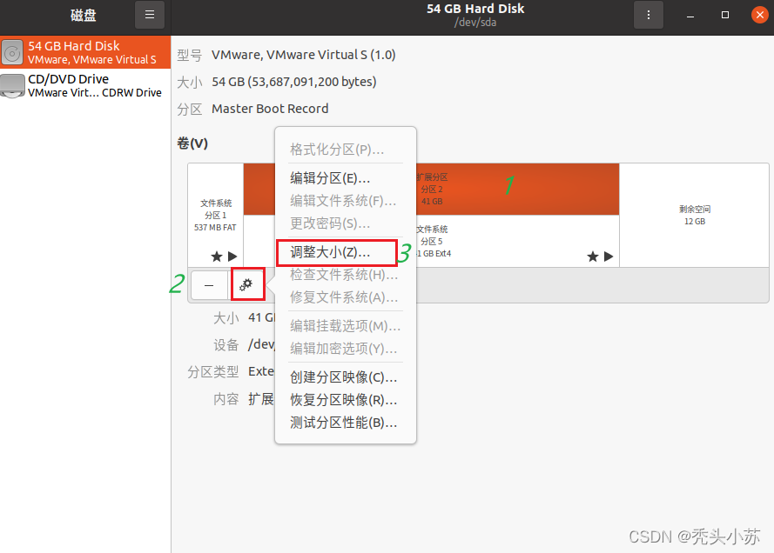
Task: Minimize the Disks window
Action: coord(690,16)
